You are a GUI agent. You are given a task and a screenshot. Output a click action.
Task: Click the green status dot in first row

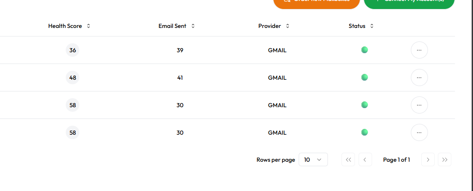(x=364, y=50)
